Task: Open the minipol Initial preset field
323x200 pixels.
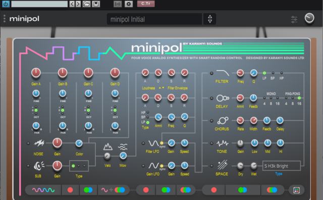Action: pyautogui.click(x=154, y=19)
